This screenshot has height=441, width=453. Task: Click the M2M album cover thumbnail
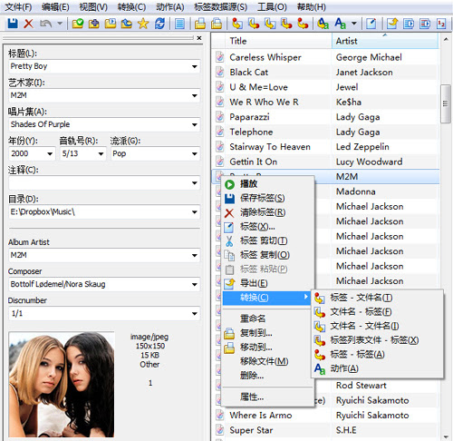[62, 385]
